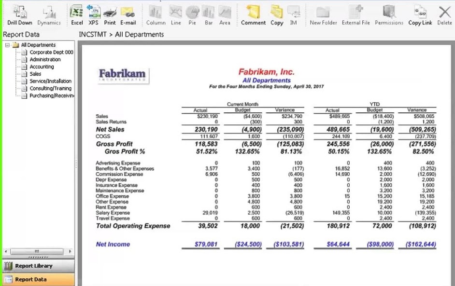Click the COGS row label
455x286 pixels.
tap(103, 136)
